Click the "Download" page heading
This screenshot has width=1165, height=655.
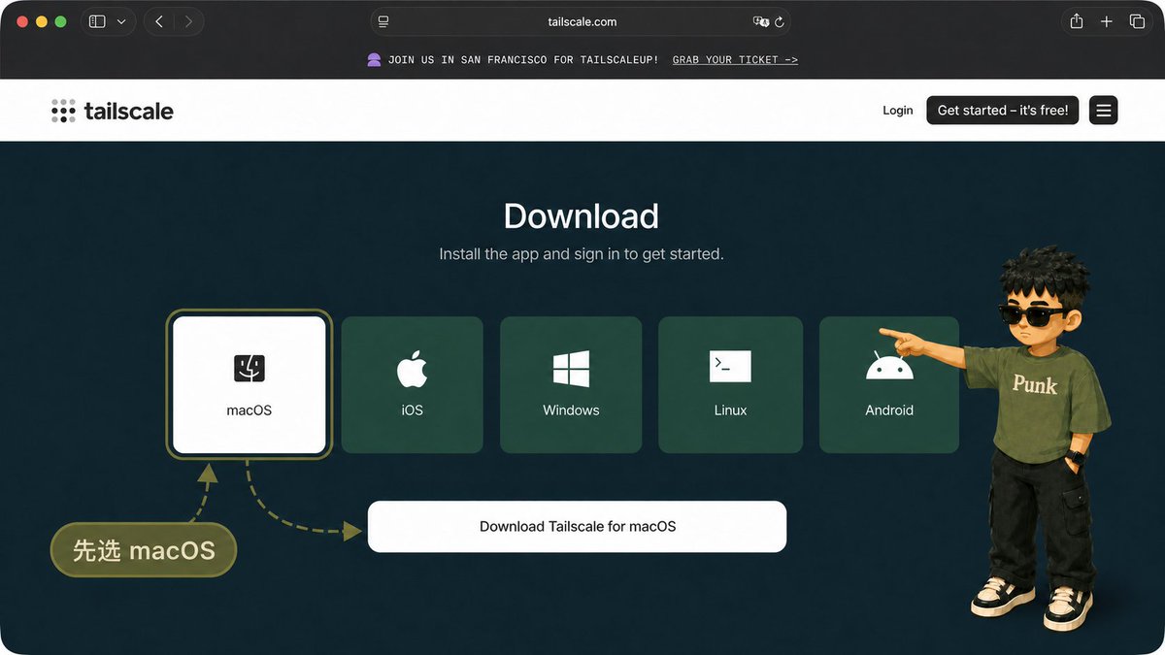coord(582,215)
